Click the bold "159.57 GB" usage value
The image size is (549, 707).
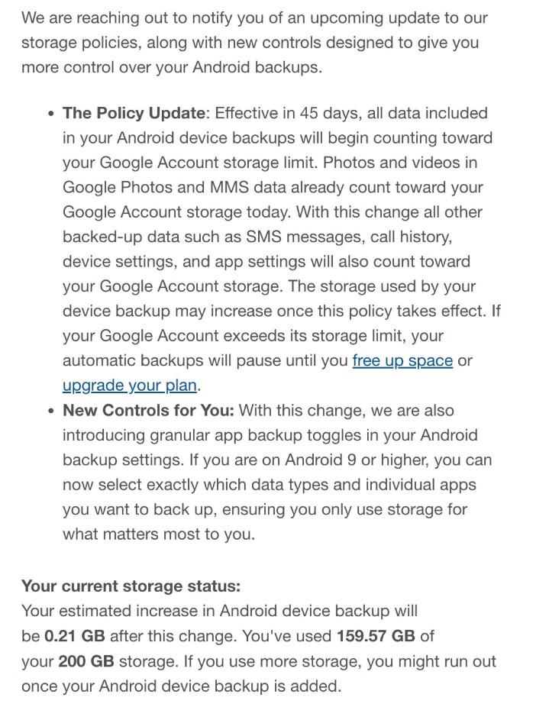pos(376,636)
